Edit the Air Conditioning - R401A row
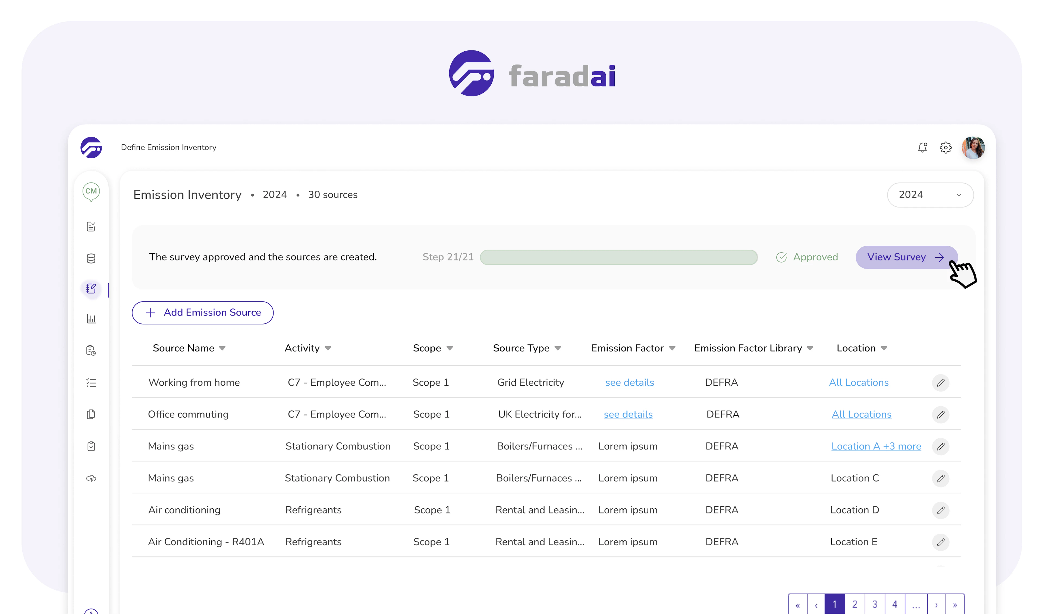The image size is (1043, 614). pyautogui.click(x=940, y=542)
